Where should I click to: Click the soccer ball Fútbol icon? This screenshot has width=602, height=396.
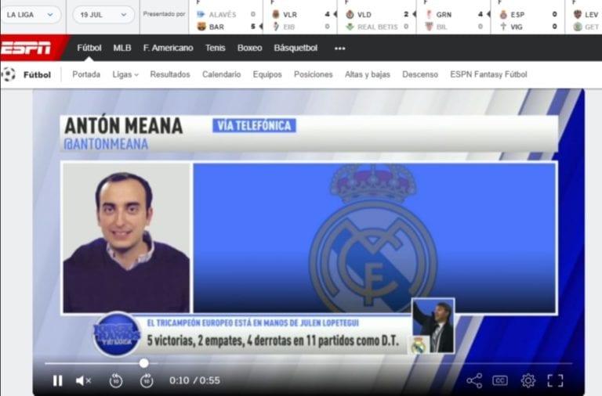click(x=9, y=74)
